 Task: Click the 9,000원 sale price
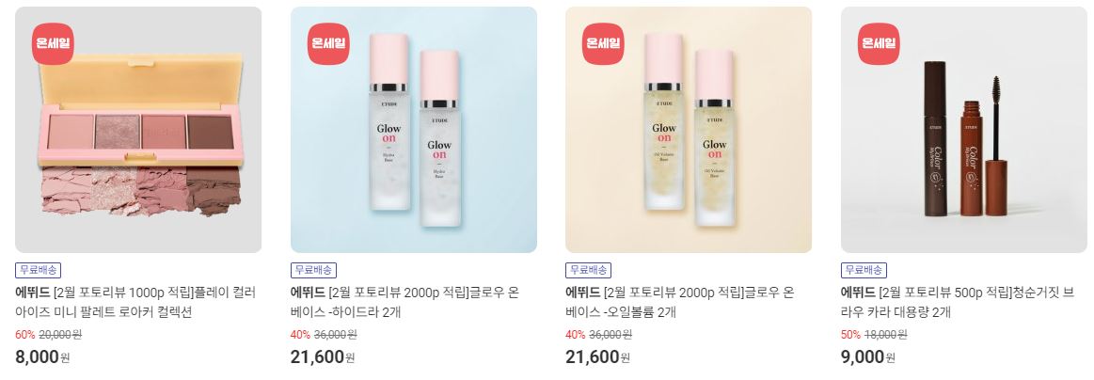point(868,357)
